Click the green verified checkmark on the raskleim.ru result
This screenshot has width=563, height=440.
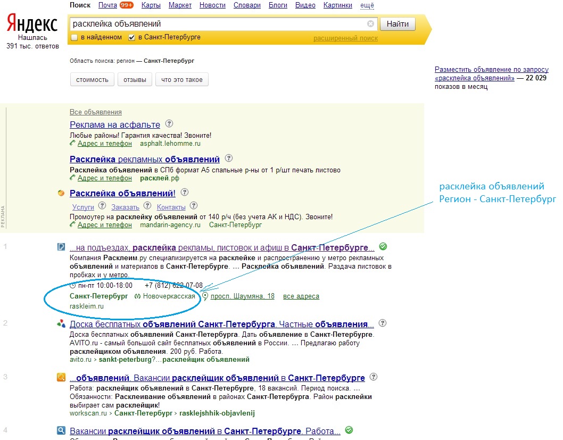pyautogui.click(x=383, y=246)
